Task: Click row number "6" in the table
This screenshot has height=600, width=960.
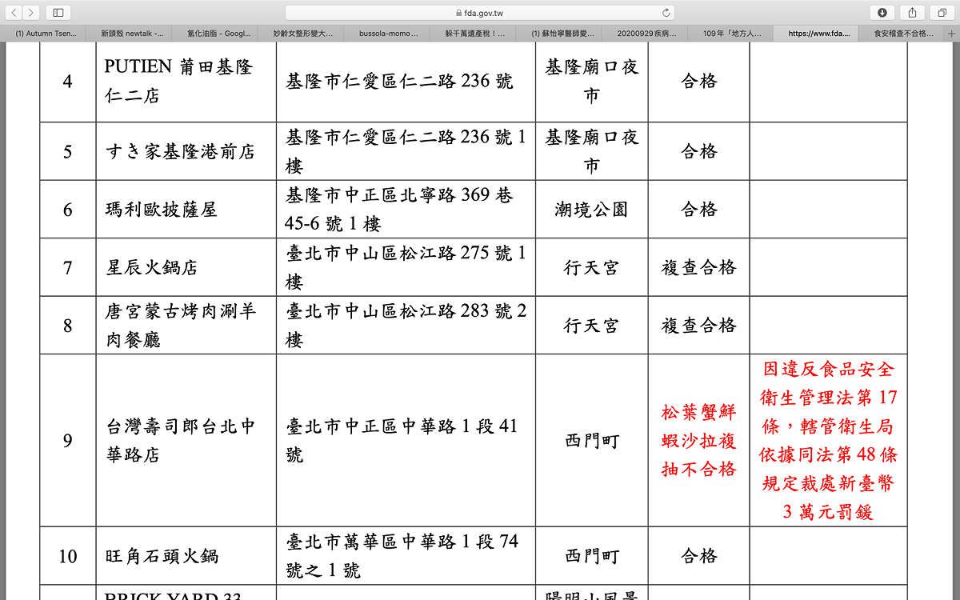Action: point(68,210)
